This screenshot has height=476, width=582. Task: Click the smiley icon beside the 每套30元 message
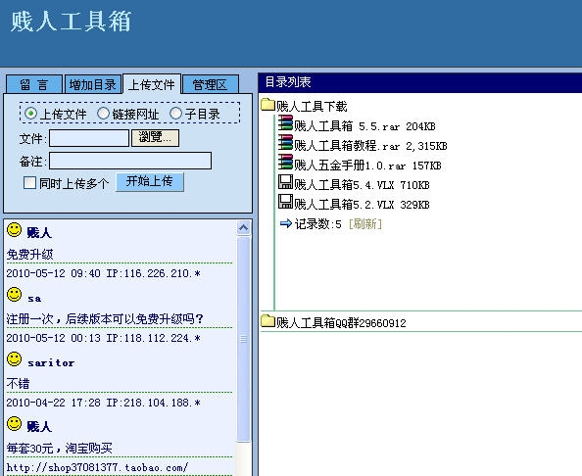coord(14,424)
